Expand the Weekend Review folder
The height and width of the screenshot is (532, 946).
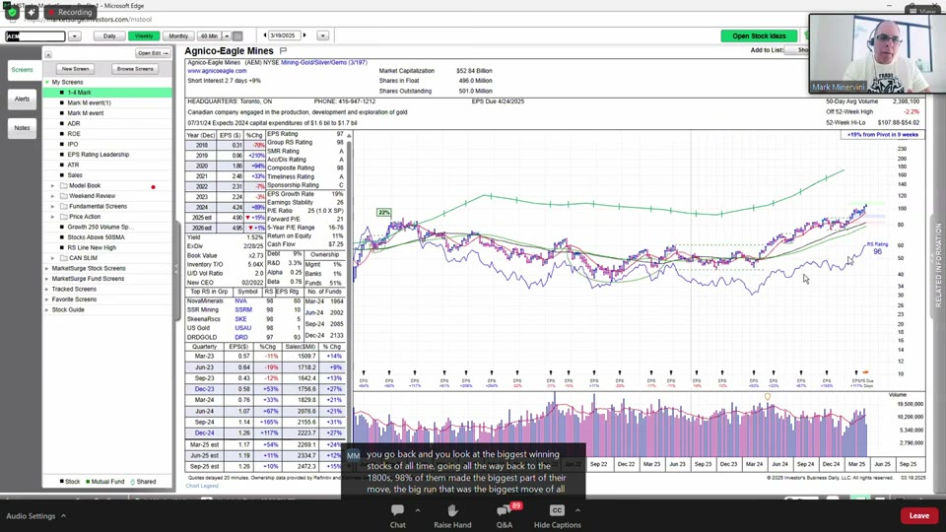click(52, 196)
